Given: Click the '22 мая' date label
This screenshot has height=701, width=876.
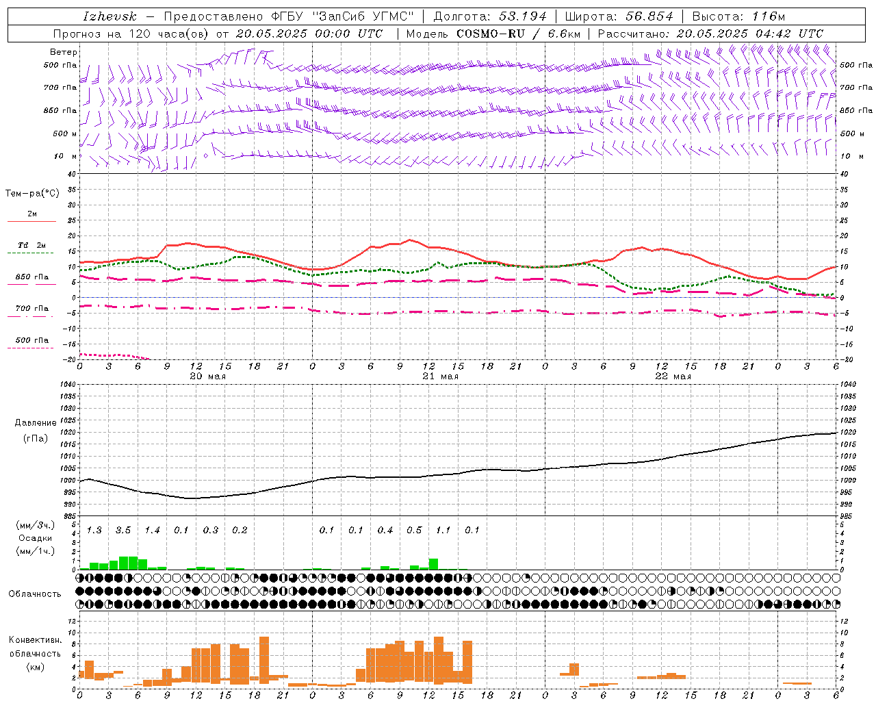Looking at the screenshot, I should click(x=673, y=377).
